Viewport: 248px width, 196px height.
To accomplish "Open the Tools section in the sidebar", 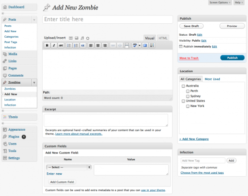I will tap(12, 151).
